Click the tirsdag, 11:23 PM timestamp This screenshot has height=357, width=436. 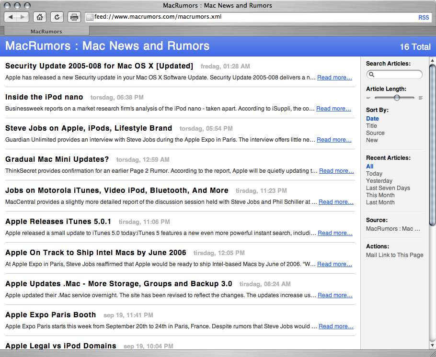261,191
